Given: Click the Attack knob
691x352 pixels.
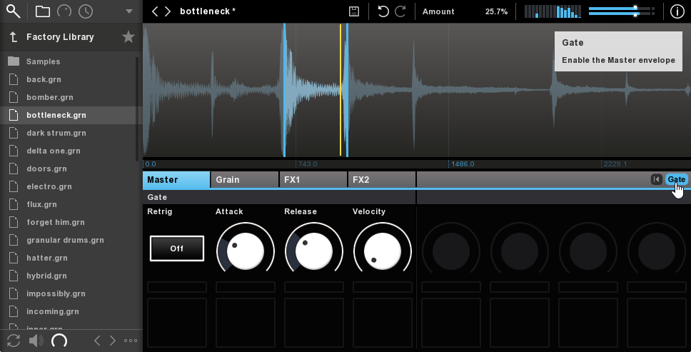Looking at the screenshot, I should coord(246,251).
